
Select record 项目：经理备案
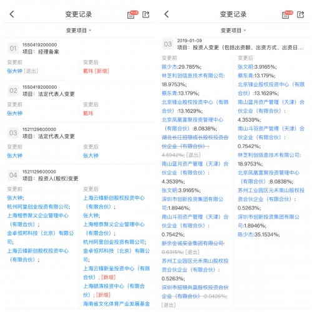[41, 52]
